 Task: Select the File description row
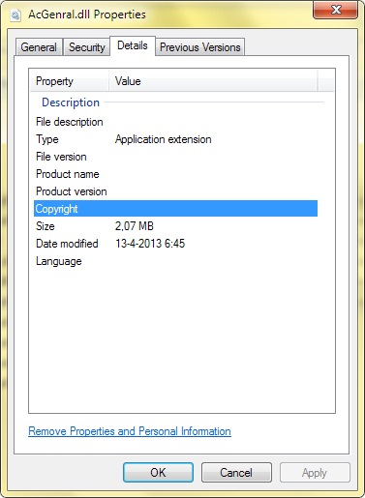[x=175, y=122]
